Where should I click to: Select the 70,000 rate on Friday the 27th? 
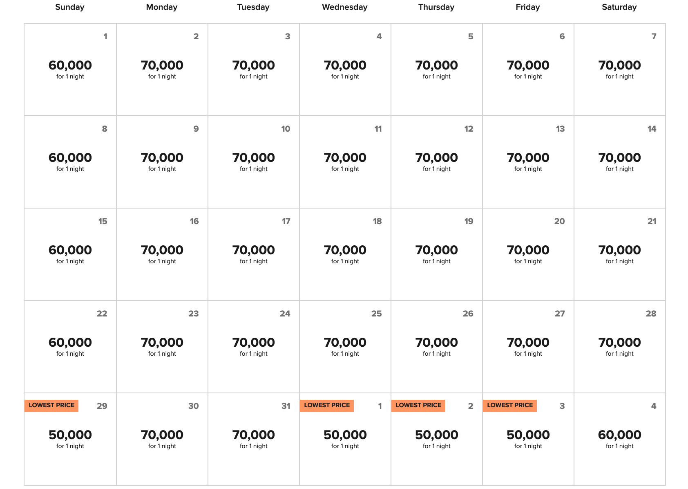tap(528, 342)
